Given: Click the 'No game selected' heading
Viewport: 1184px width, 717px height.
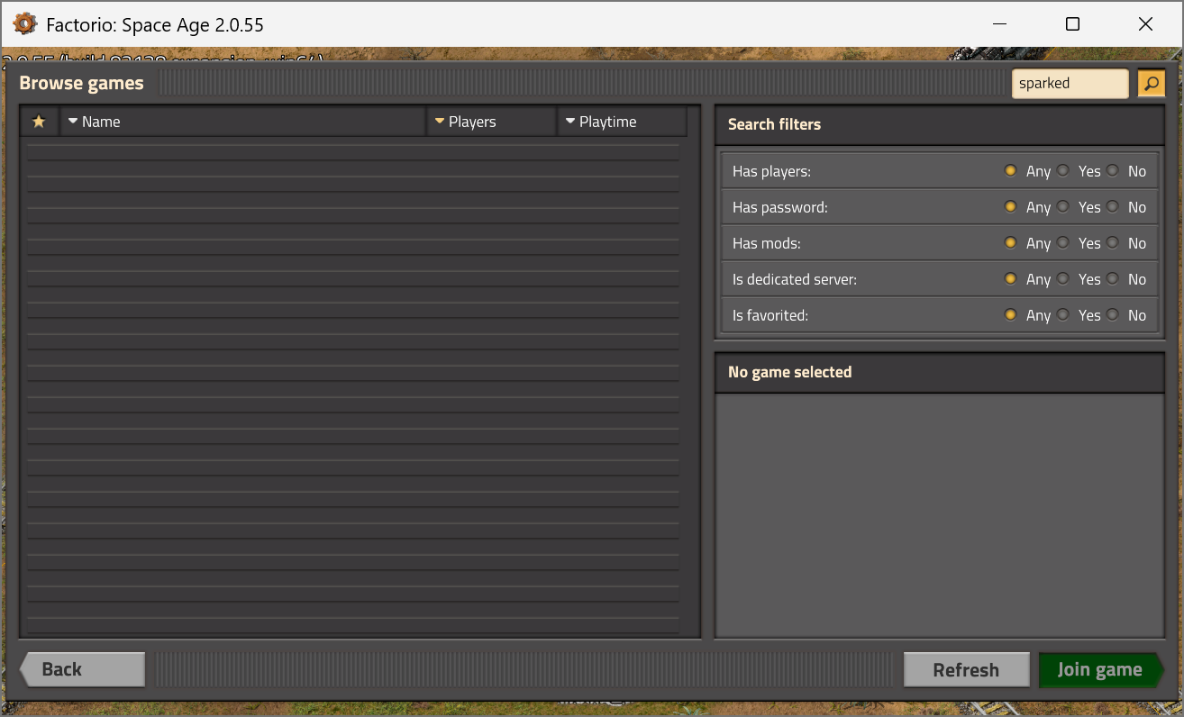Looking at the screenshot, I should pos(789,372).
